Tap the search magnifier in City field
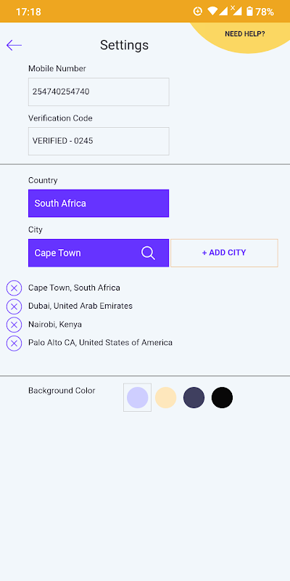The image size is (290, 581). point(148,253)
